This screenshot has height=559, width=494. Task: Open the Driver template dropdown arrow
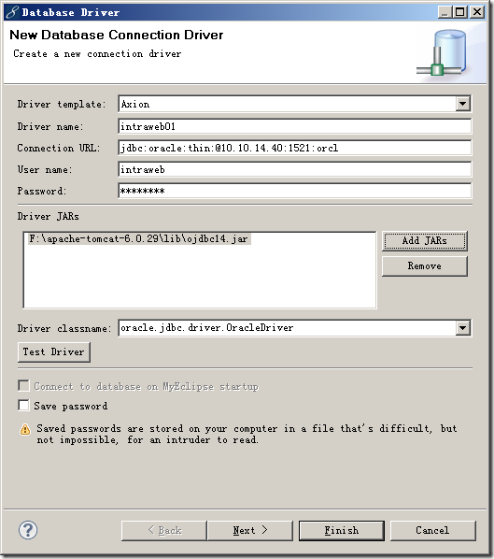pyautogui.click(x=462, y=104)
